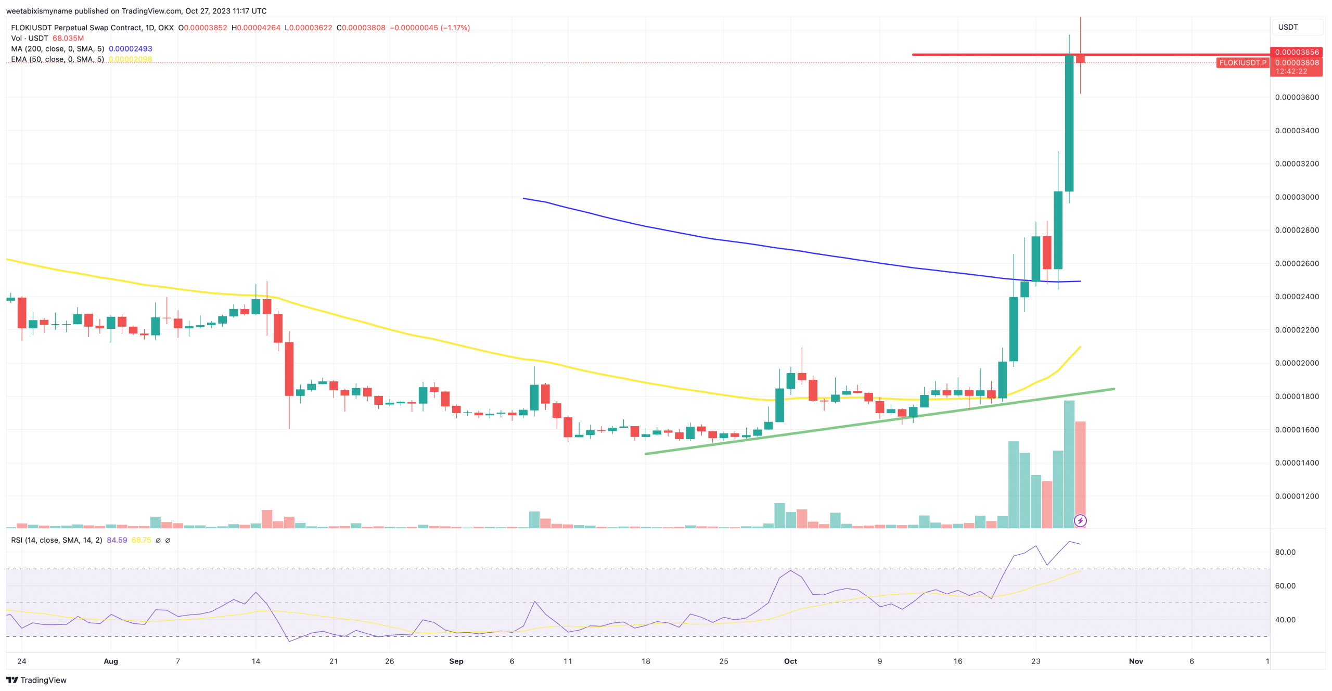Click the 16 date label on time axis

tap(958, 661)
